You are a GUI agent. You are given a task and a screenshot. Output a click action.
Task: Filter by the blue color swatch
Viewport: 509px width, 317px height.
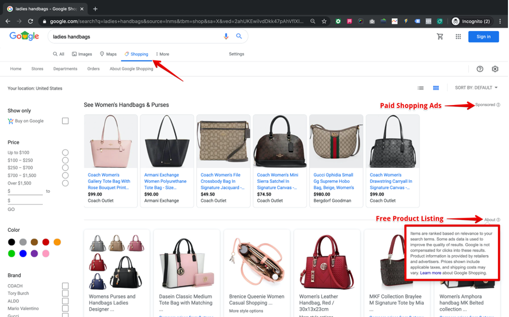[x=23, y=254]
